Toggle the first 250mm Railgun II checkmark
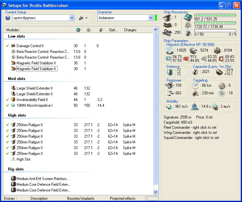The height and width of the screenshot is (202, 242). [7, 125]
